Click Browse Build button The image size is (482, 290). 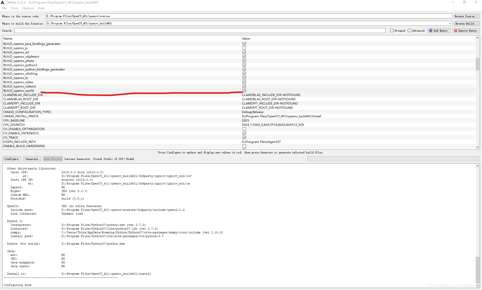click(467, 24)
